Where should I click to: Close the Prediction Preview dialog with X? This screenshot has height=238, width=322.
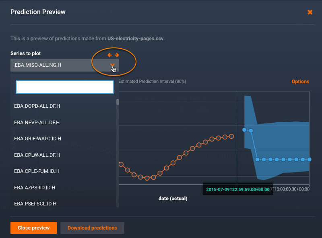[310, 12]
